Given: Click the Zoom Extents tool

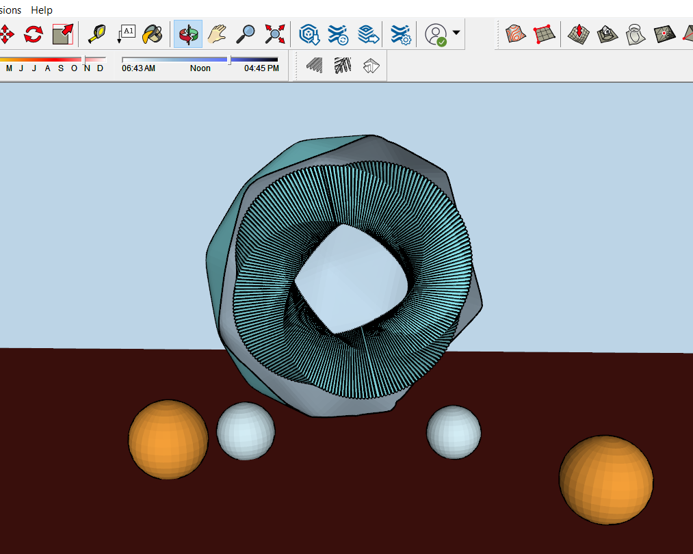Looking at the screenshot, I should tap(275, 34).
